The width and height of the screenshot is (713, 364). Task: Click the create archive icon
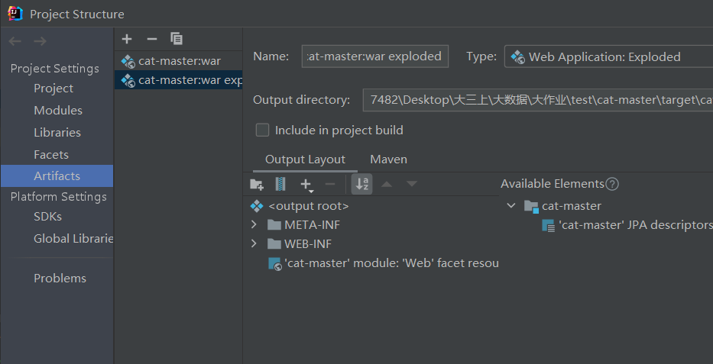point(280,184)
